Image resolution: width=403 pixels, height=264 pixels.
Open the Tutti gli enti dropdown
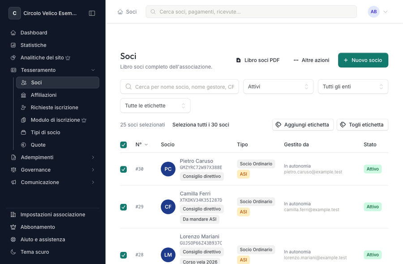[353, 87]
